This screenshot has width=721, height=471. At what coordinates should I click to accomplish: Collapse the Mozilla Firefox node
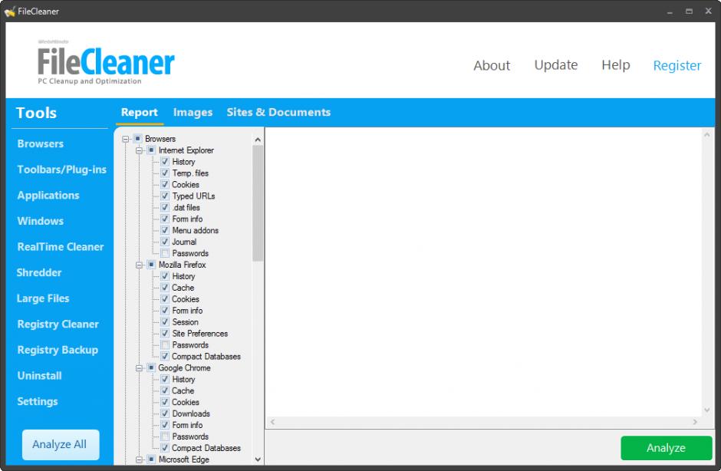140,265
